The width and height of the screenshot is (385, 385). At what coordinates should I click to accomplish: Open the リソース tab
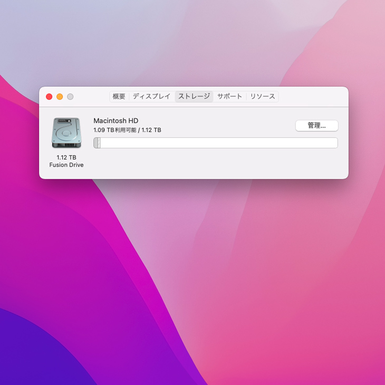[x=263, y=96]
